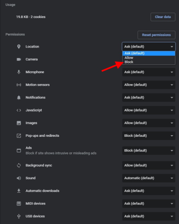Click the Motion sensors icon

coord(19,85)
